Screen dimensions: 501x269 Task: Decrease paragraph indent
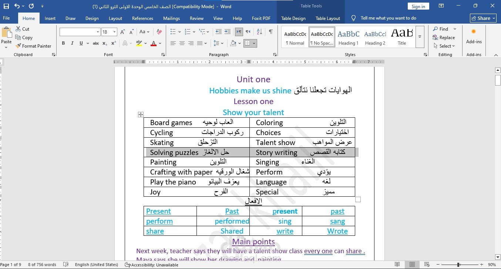(219, 32)
